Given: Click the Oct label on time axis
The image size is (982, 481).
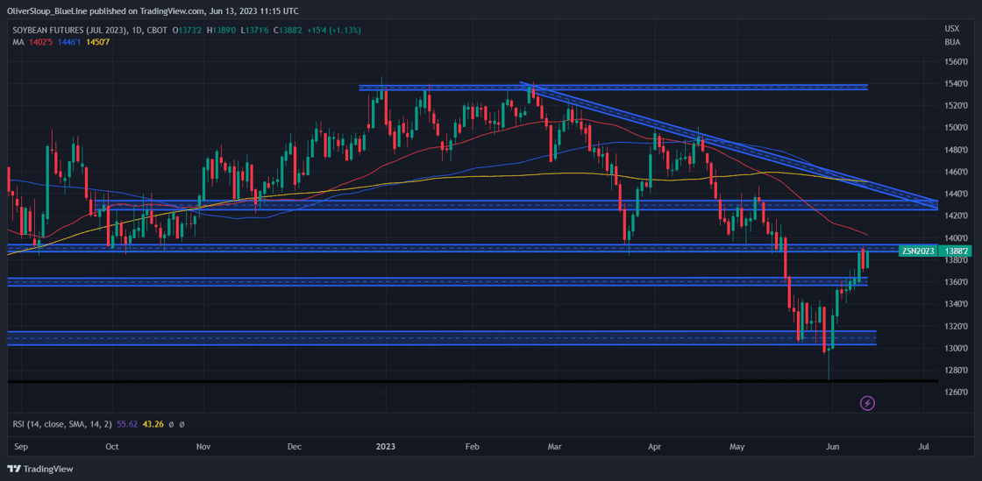Looking at the screenshot, I should (112, 447).
